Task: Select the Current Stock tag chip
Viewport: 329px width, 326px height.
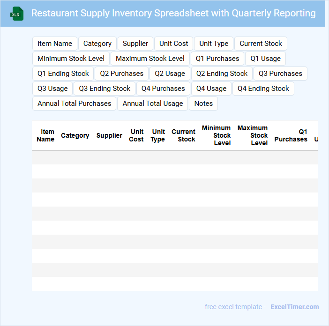Action: (261, 44)
